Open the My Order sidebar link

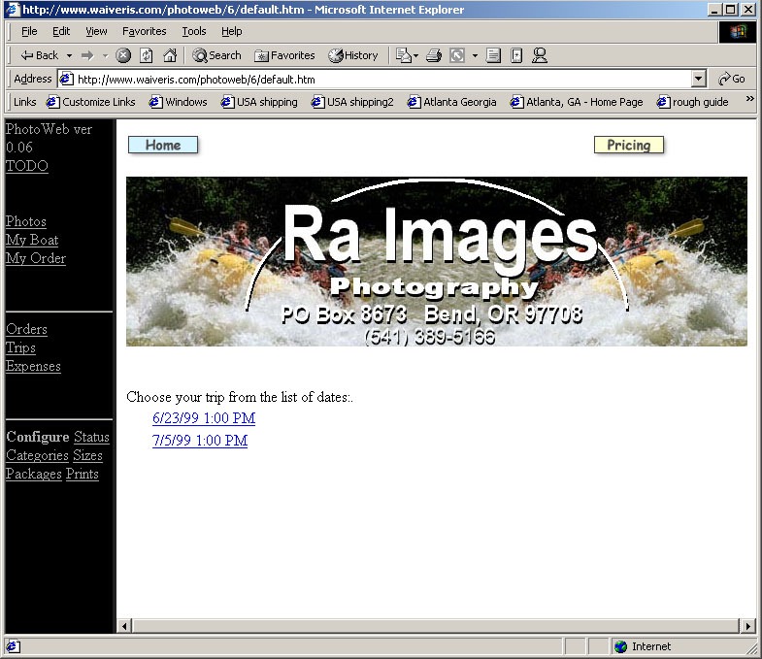[36, 258]
